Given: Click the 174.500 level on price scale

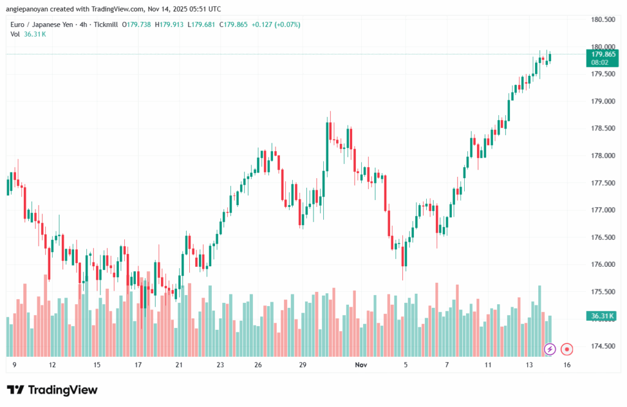Looking at the screenshot, I should pyautogui.click(x=602, y=346).
